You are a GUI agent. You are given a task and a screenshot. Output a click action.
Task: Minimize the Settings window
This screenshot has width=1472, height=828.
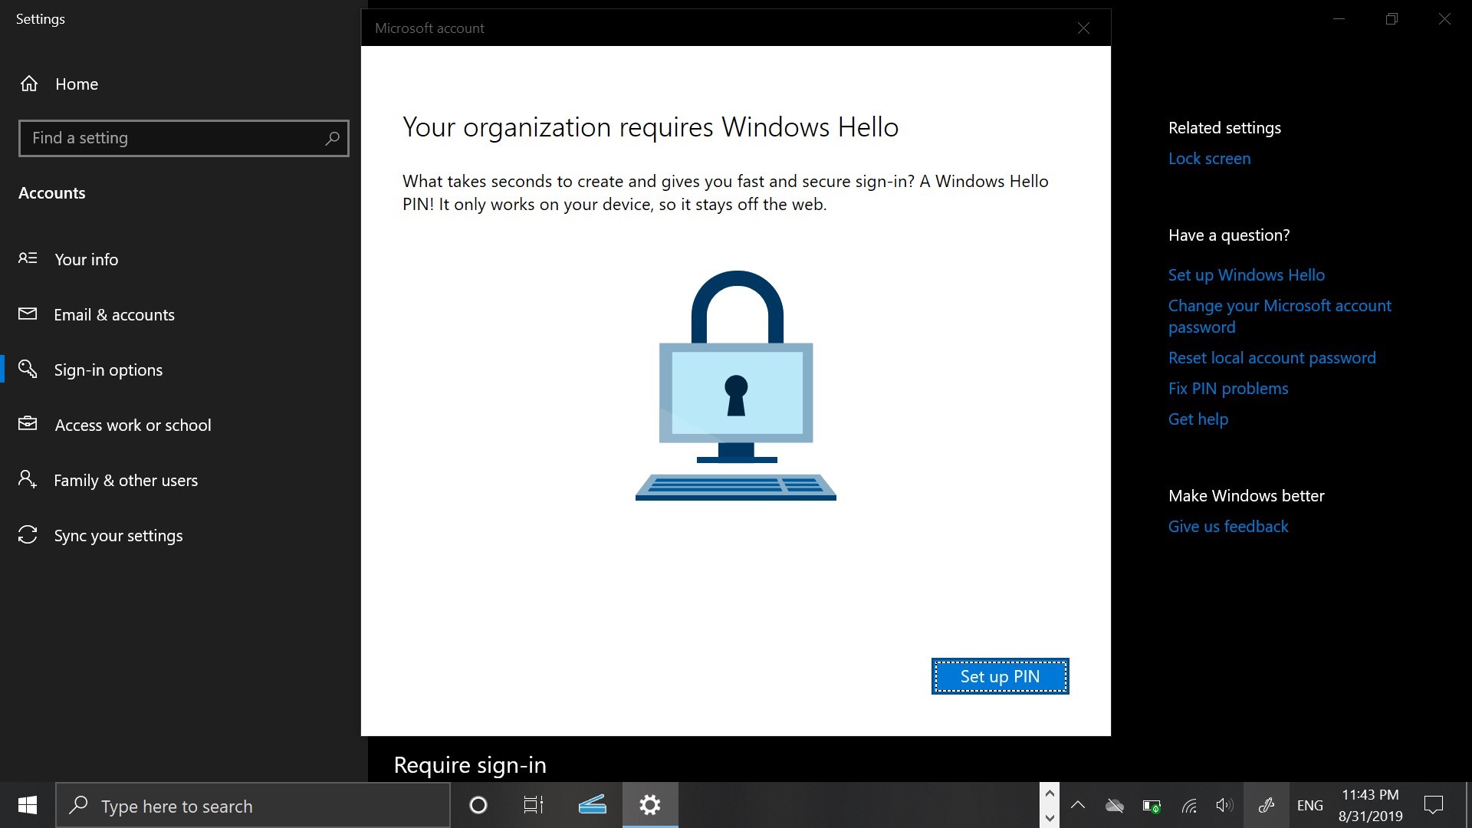(x=1339, y=19)
